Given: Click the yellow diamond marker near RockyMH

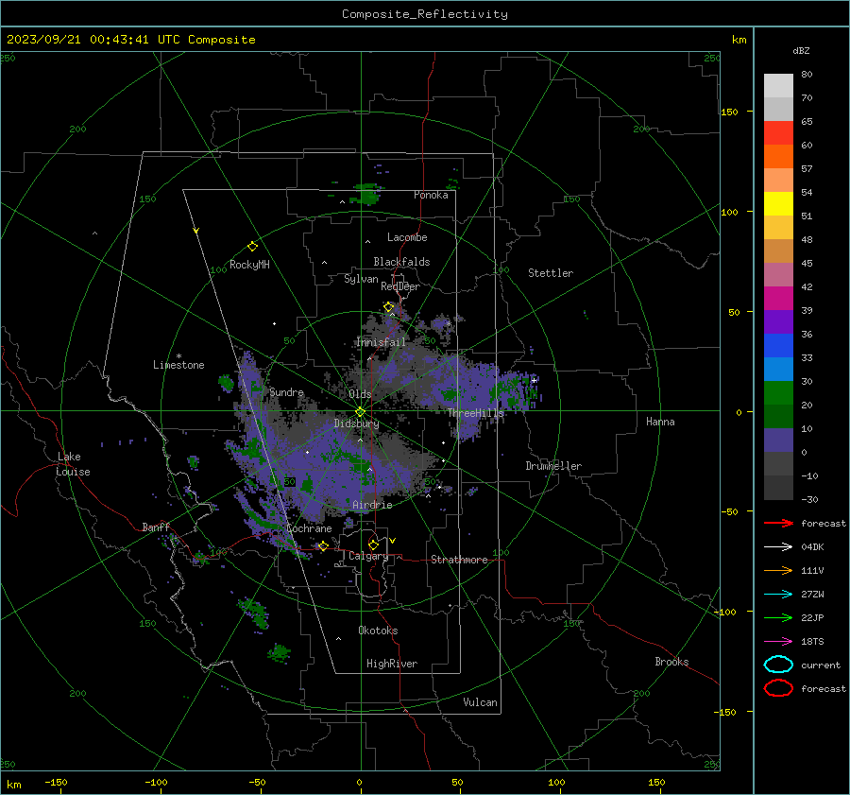Looking at the screenshot, I should coord(252,247).
